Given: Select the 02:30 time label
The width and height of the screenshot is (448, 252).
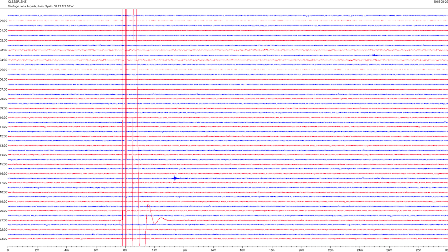Looking at the screenshot, I should pos(3,41).
